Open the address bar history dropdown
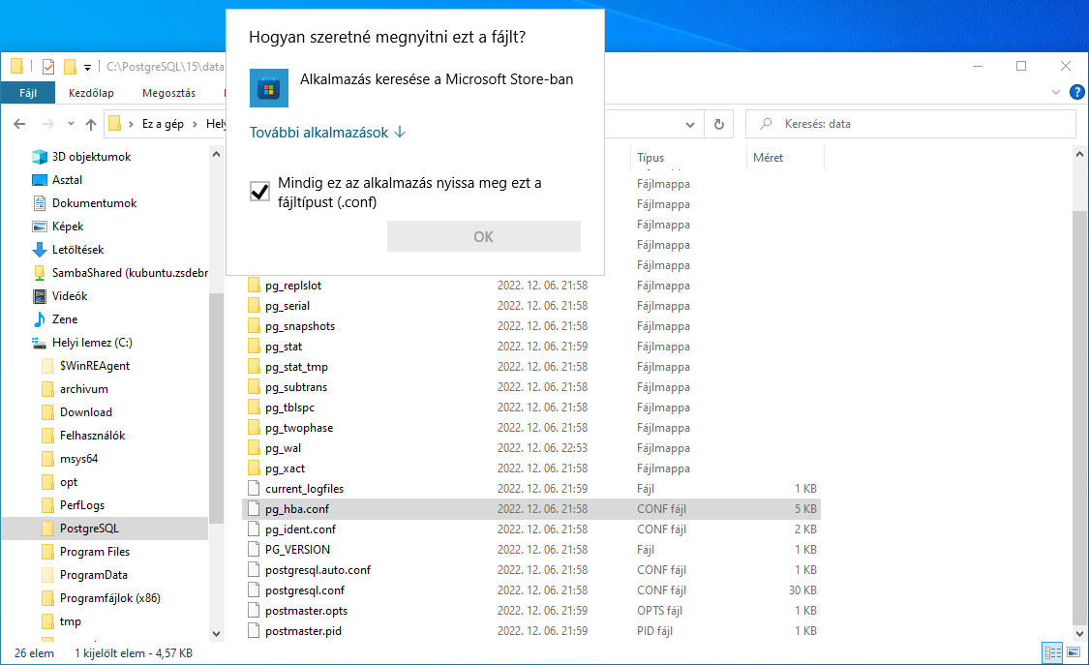The height and width of the screenshot is (665, 1089). coord(689,125)
